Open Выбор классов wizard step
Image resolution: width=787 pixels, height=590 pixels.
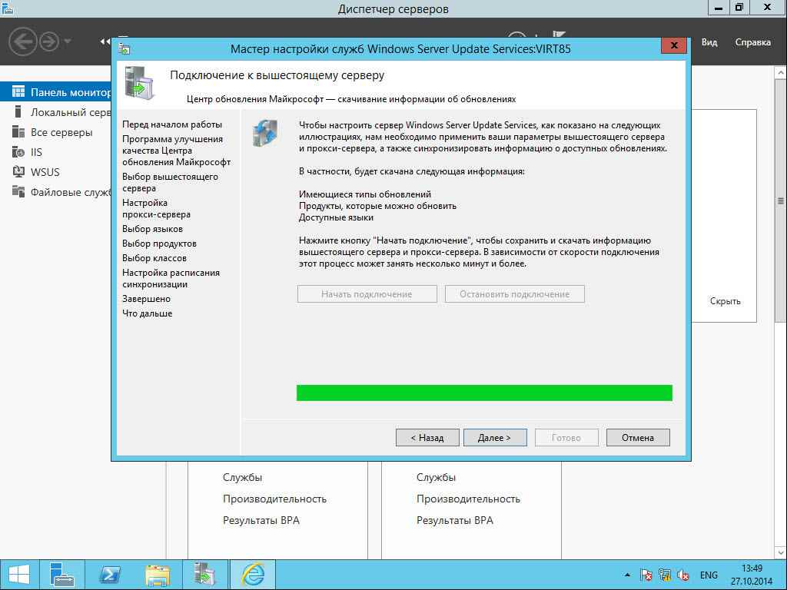pos(154,258)
